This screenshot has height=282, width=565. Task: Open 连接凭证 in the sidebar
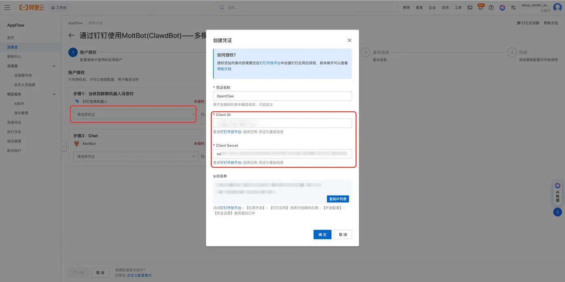click(14, 122)
